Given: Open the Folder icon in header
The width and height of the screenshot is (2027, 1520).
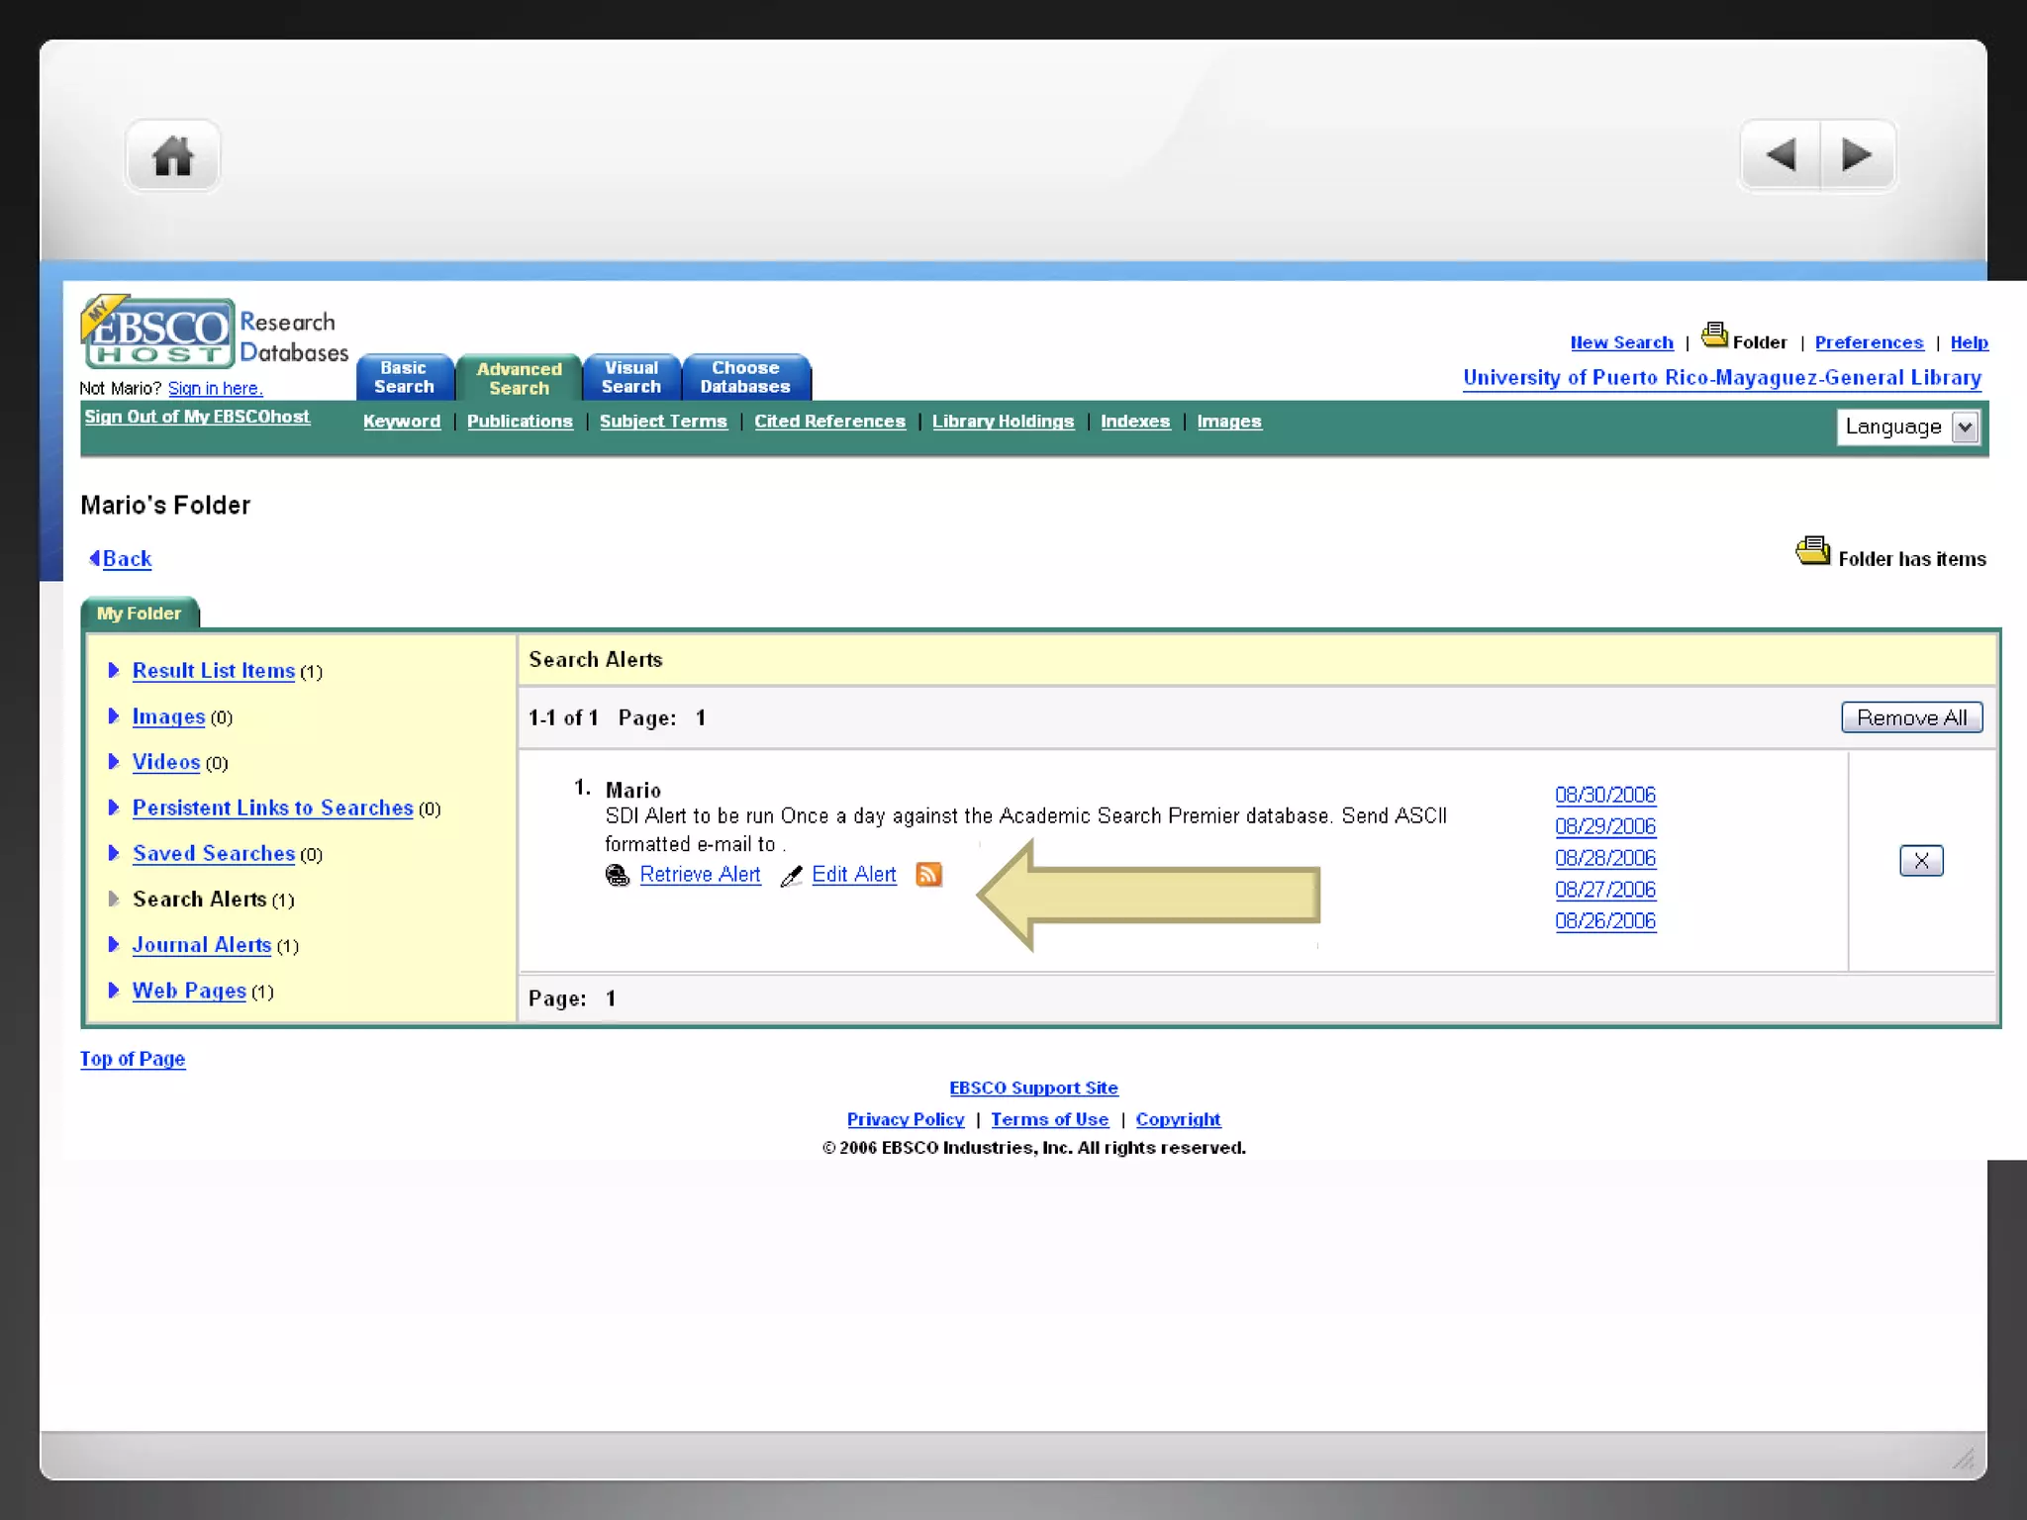Looking at the screenshot, I should pyautogui.click(x=1714, y=335).
